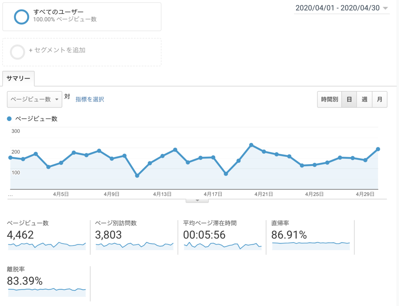
Task: Click the 離脱率 sparkline chart
Action: 47,292
